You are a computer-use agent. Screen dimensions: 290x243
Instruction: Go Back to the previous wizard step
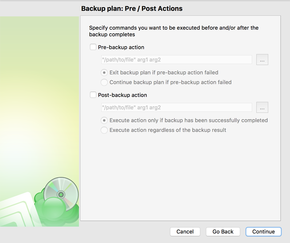(x=223, y=231)
